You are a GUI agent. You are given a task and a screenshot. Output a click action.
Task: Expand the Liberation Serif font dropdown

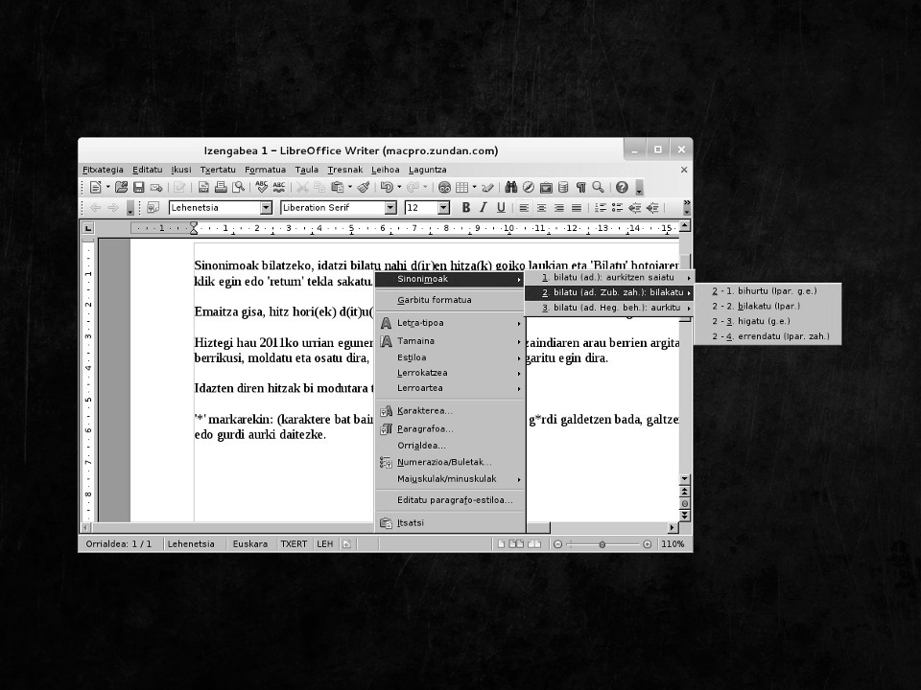point(390,208)
